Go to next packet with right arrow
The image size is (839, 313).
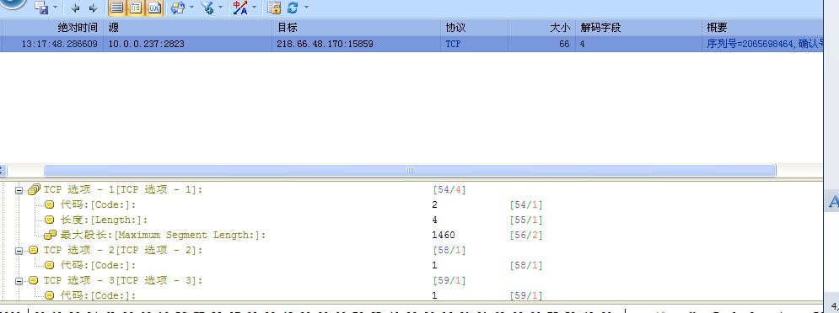[x=93, y=8]
